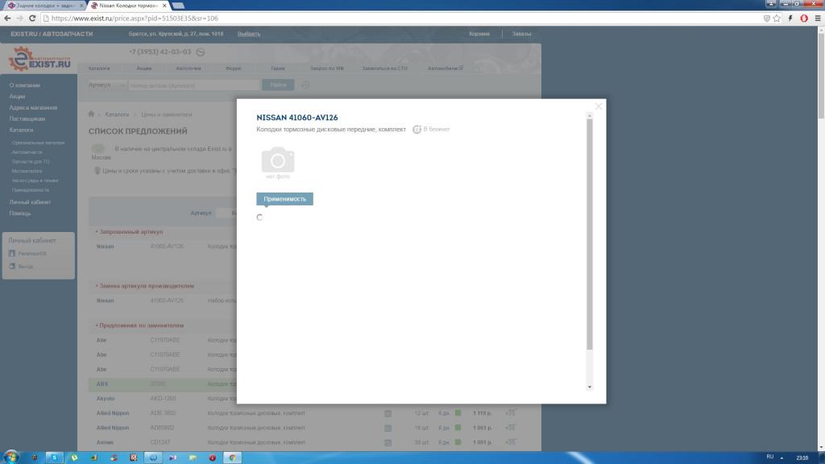
Task: Open Запрос по VIN navigation item
Action: 327,68
